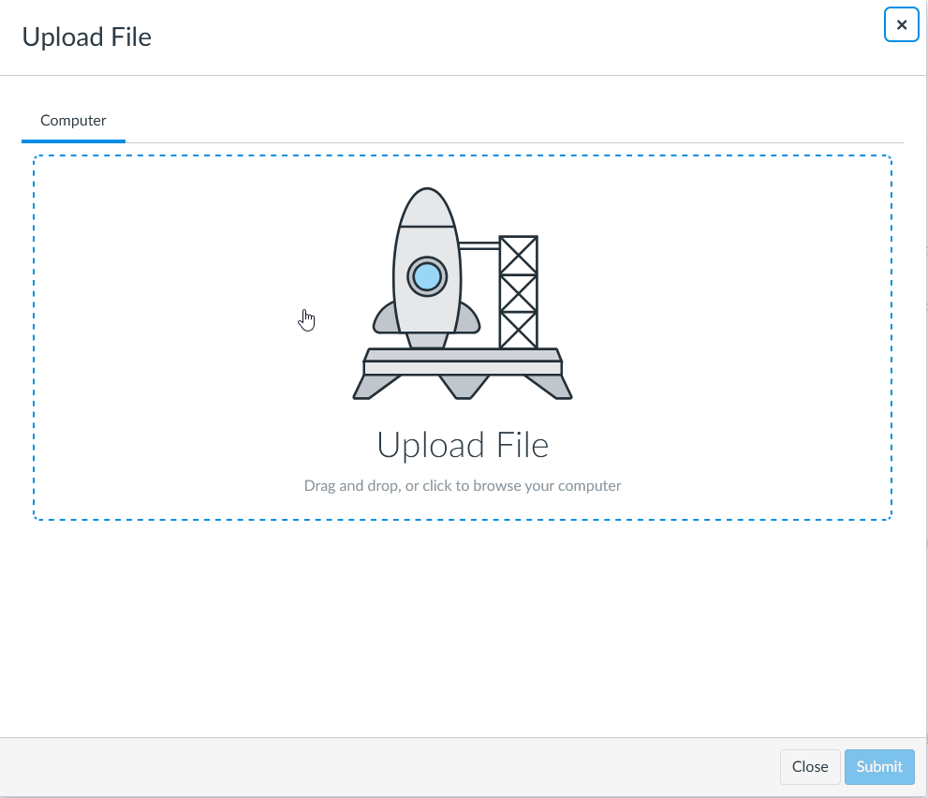Click the middle leg of launch pad
This screenshot has width=928, height=798.
(463, 386)
